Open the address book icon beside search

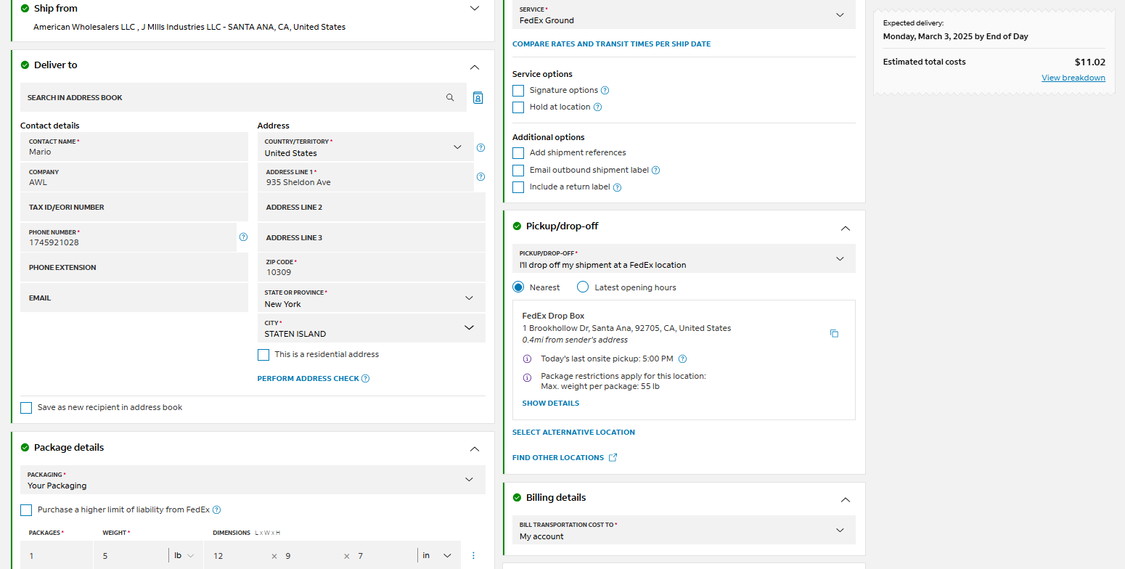click(x=478, y=97)
